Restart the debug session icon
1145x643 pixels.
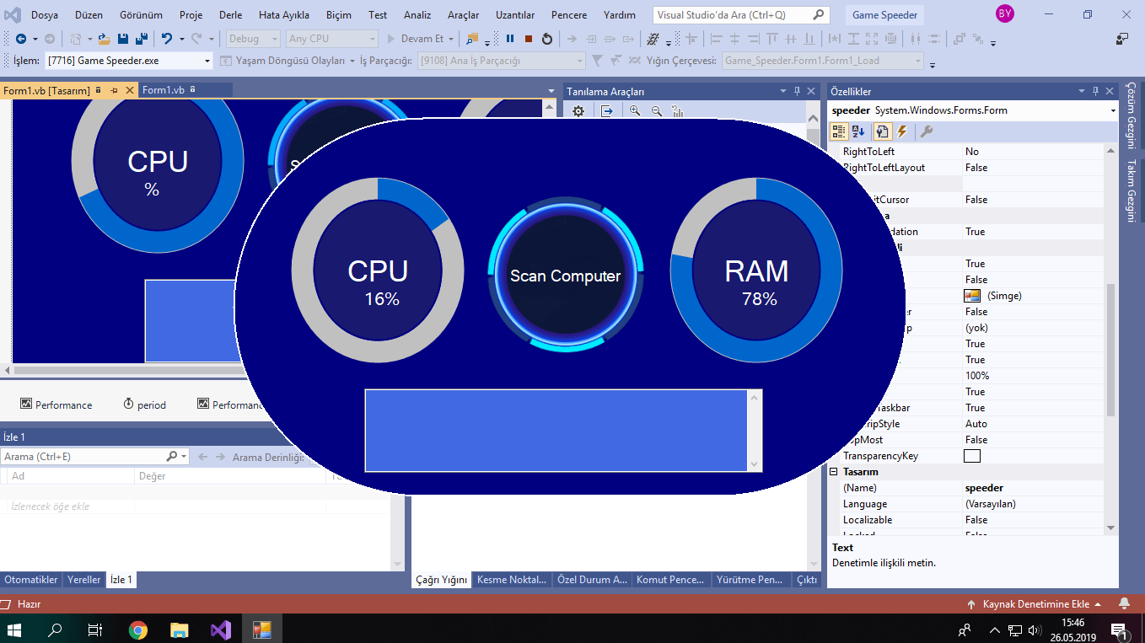tap(547, 39)
